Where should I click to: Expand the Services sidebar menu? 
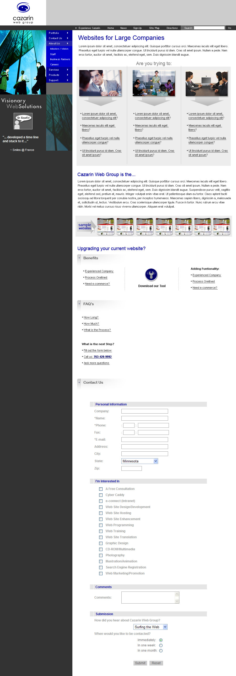tap(59, 70)
